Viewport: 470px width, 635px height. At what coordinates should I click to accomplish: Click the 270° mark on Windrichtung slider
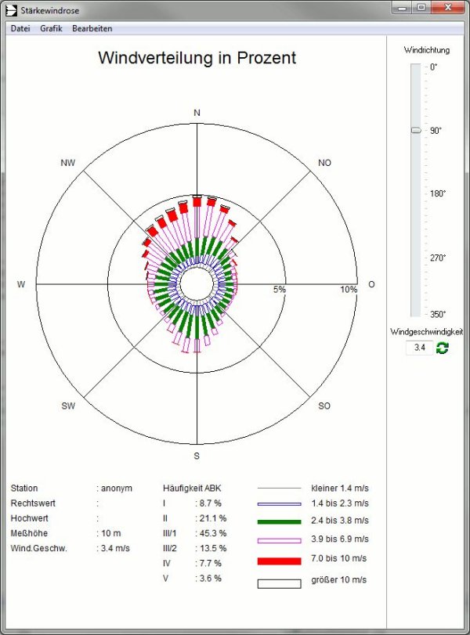(416, 258)
